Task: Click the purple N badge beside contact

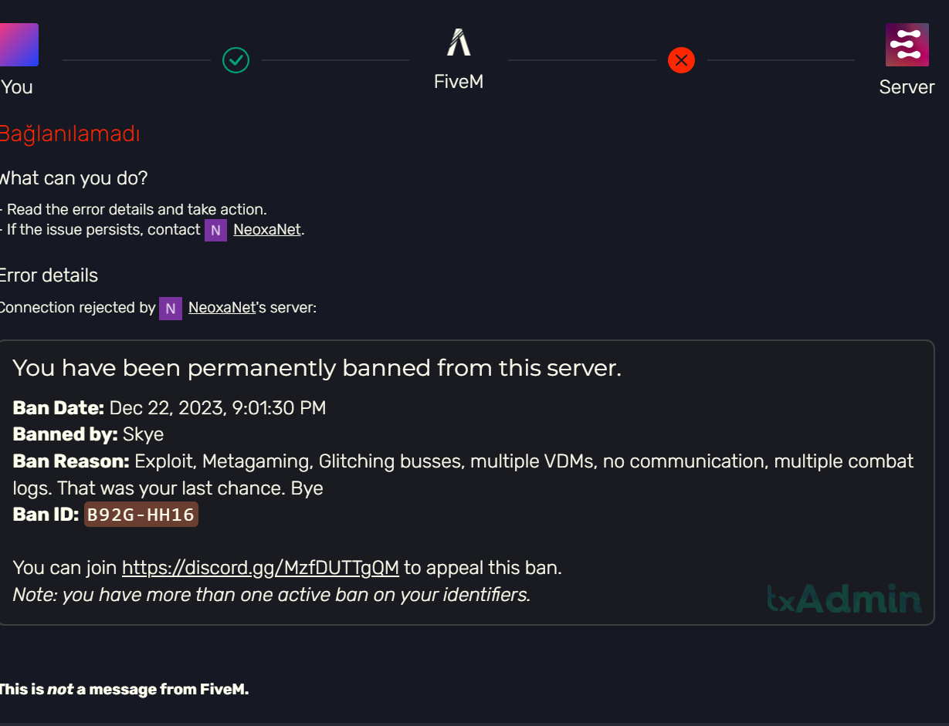Action: (215, 230)
